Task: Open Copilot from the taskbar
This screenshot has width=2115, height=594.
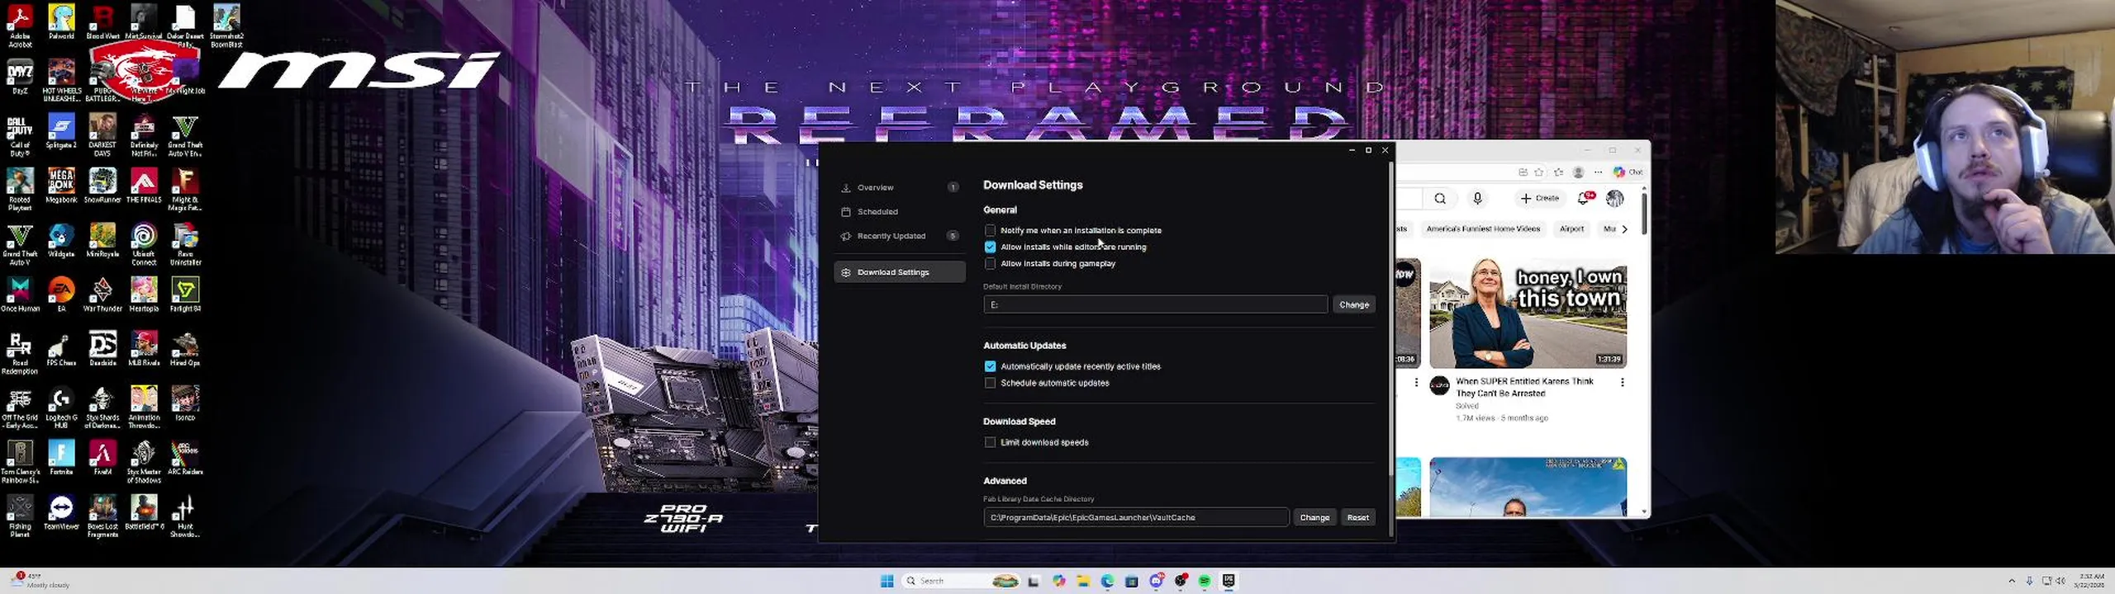Action: tap(1058, 581)
